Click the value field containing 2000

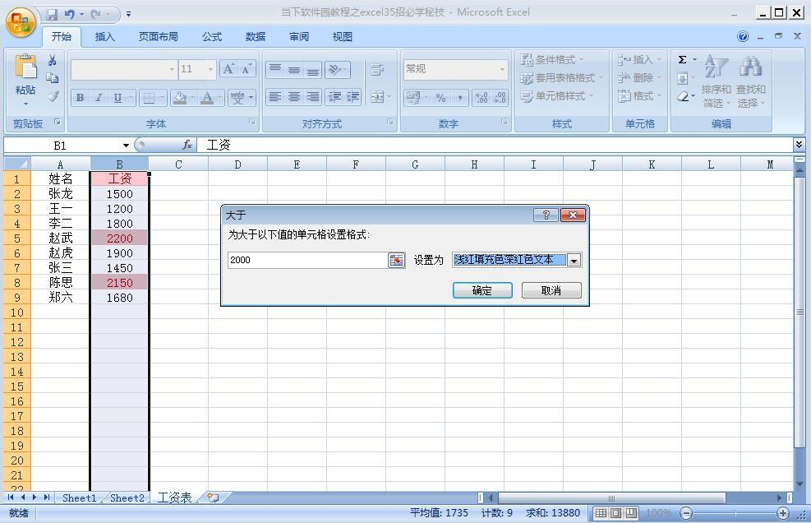[307, 260]
